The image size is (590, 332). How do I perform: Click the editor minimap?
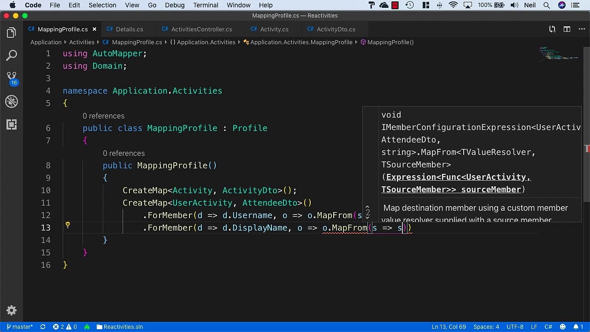pos(560,54)
